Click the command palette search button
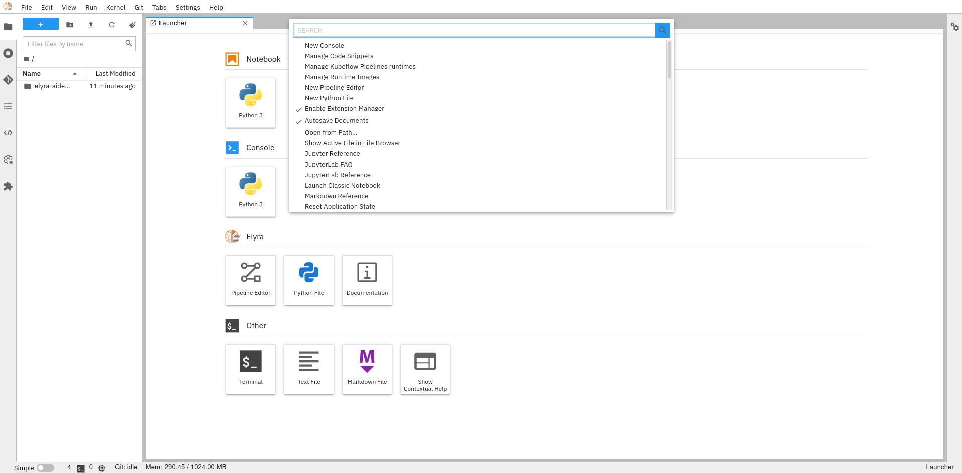Image resolution: width=962 pixels, height=473 pixels. tap(663, 30)
